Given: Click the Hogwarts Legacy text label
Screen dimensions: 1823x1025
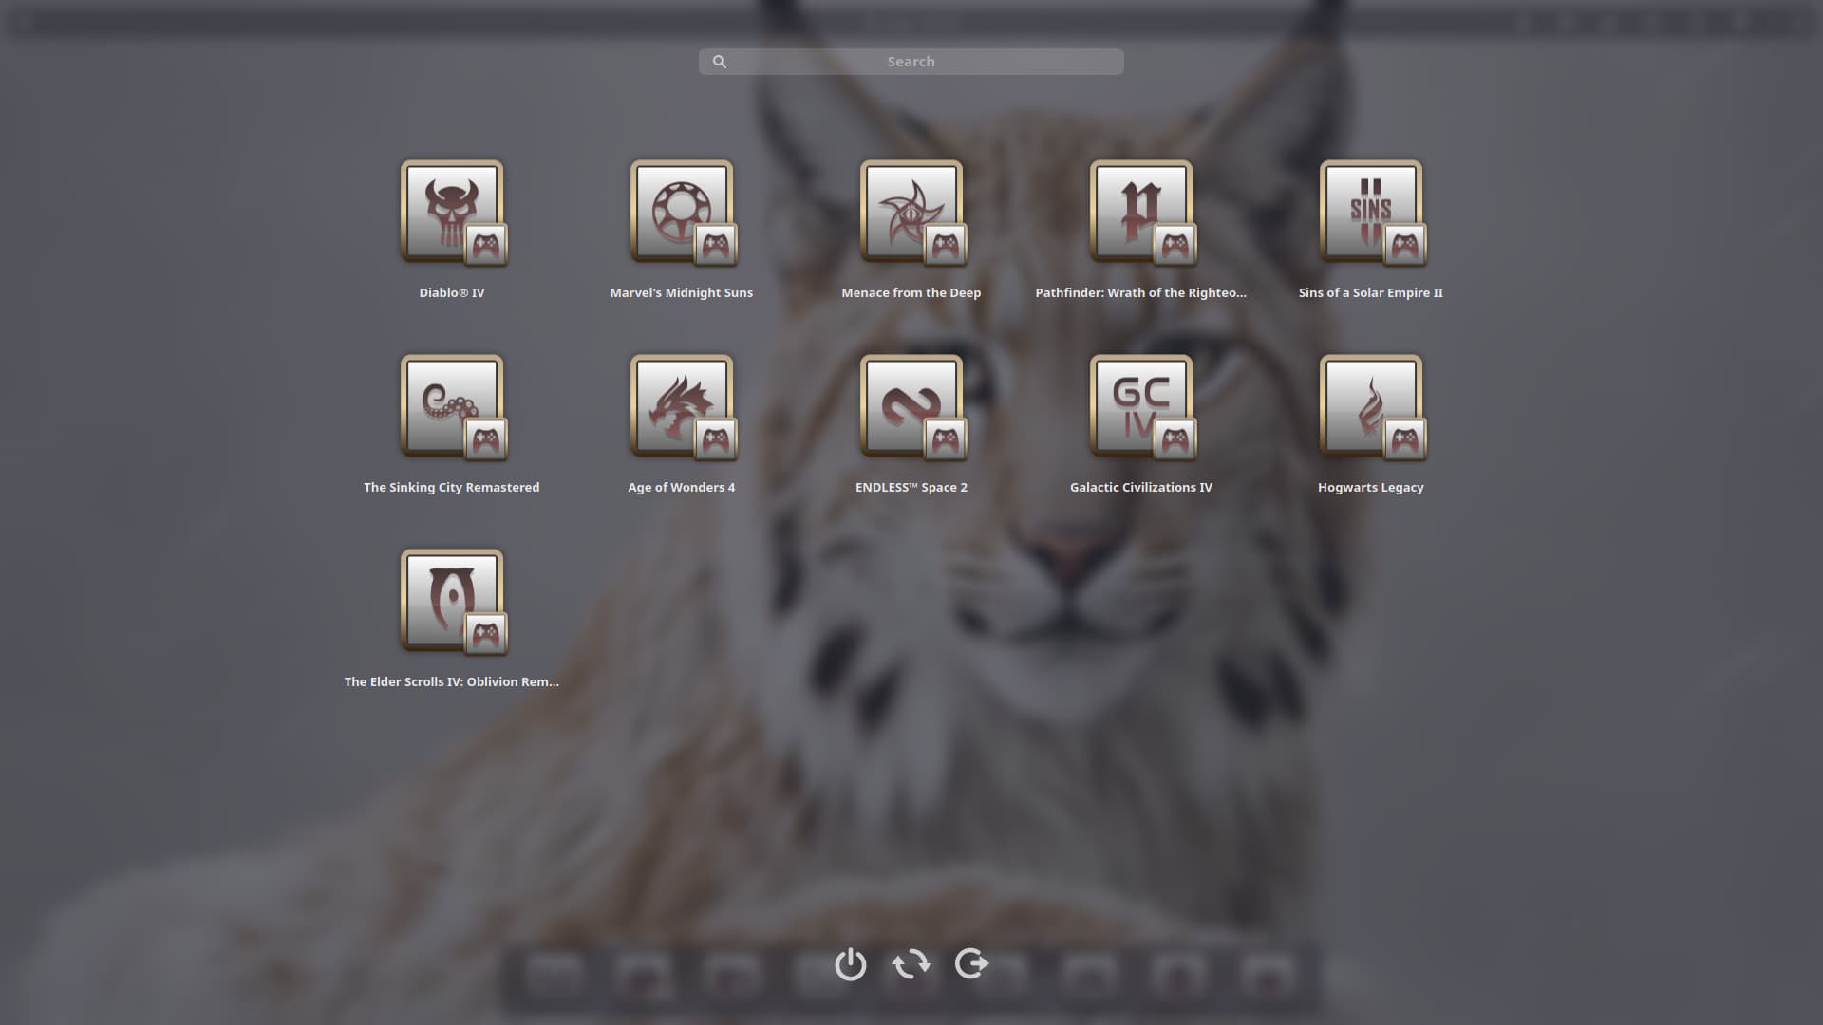Looking at the screenshot, I should (x=1370, y=487).
